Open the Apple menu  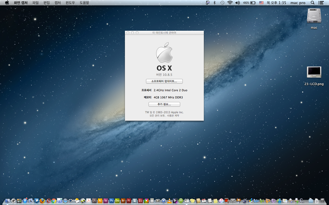click(x=7, y=3)
